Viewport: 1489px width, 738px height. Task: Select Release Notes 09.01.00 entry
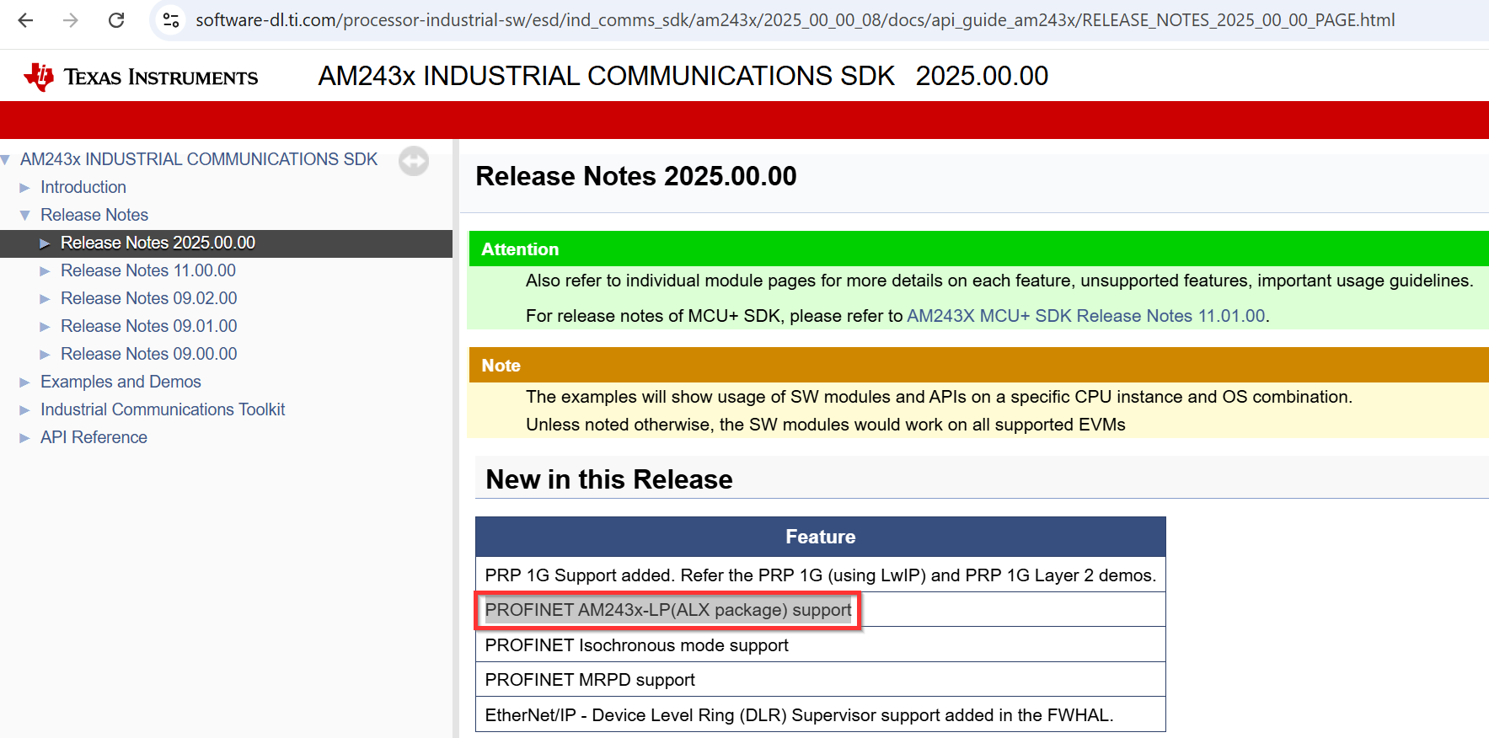click(x=149, y=326)
